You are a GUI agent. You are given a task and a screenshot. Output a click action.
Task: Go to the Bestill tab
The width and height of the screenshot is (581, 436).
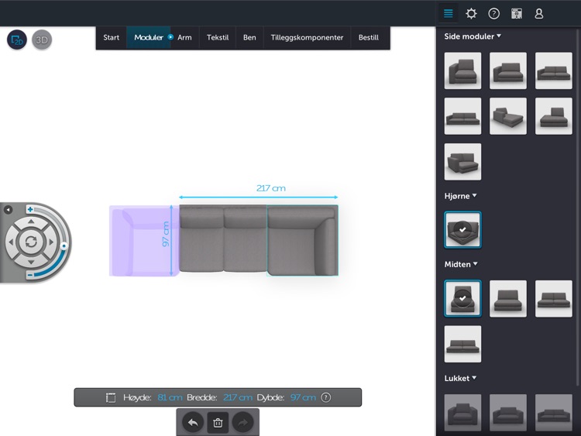[368, 37]
